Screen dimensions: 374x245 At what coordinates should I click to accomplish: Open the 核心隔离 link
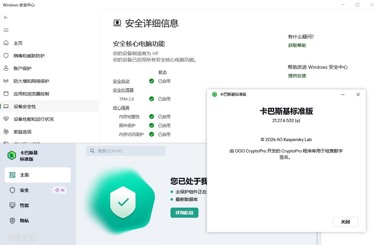pos(121,108)
